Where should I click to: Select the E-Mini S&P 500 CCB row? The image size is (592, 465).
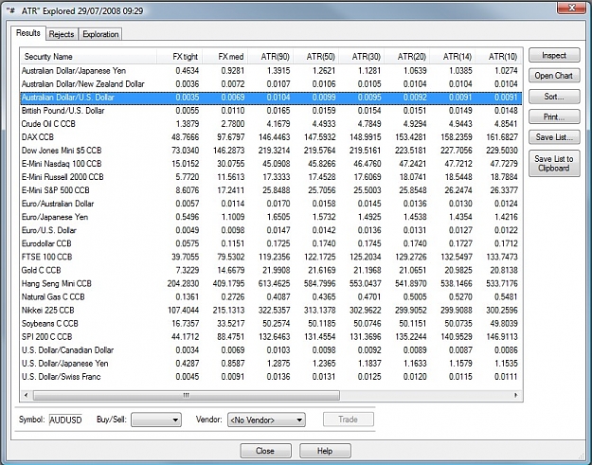(271, 190)
